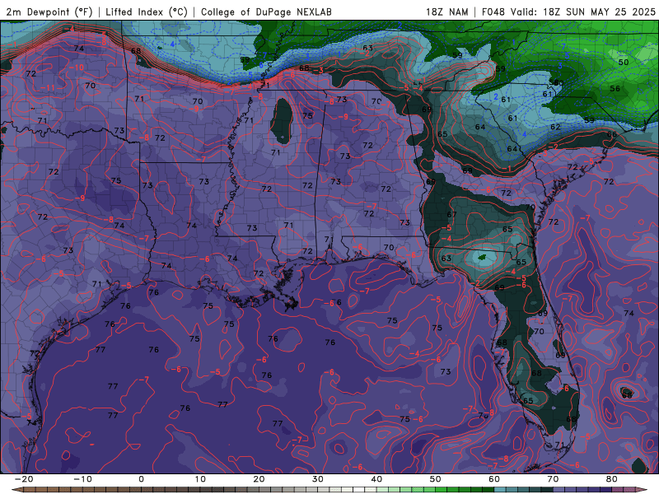
Task: Click the 10 label on the color scale
Action: pyautogui.click(x=200, y=479)
